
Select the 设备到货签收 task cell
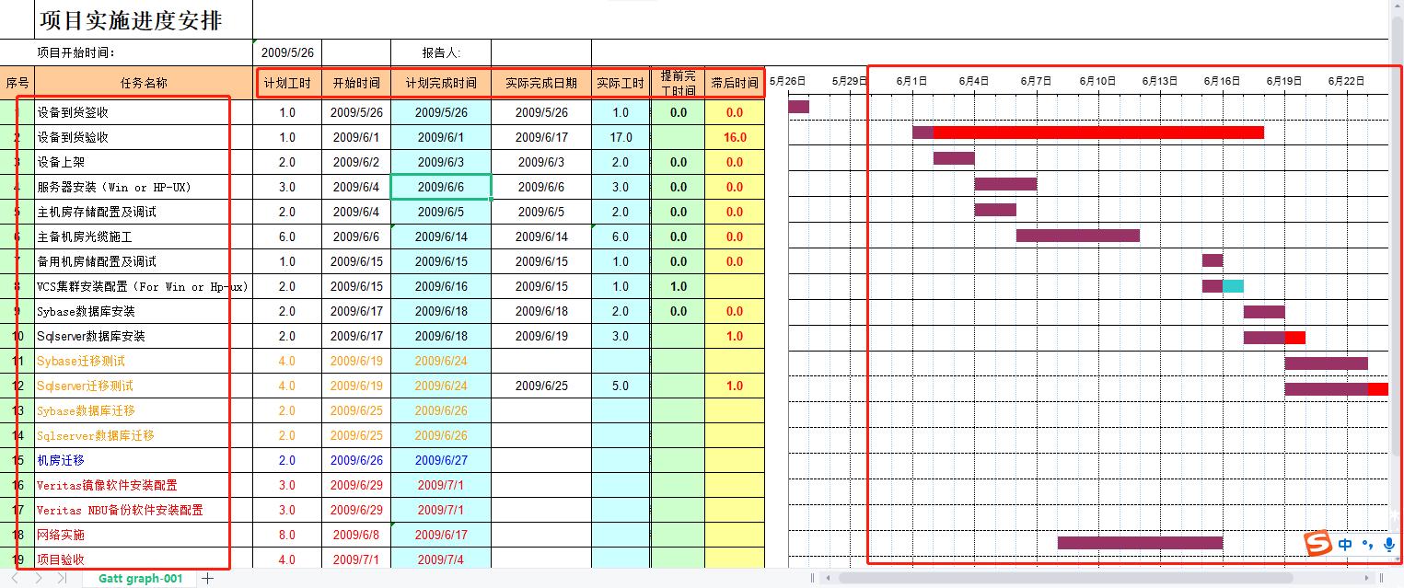click(x=144, y=112)
